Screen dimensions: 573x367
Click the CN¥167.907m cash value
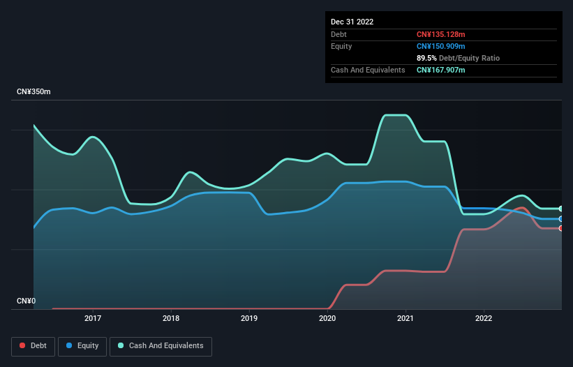pyautogui.click(x=440, y=70)
